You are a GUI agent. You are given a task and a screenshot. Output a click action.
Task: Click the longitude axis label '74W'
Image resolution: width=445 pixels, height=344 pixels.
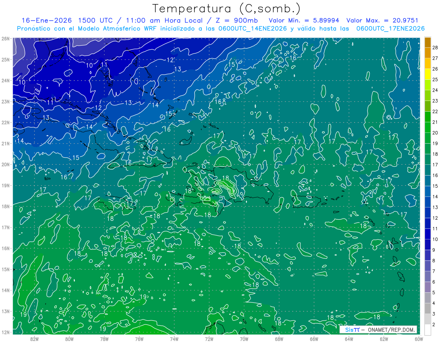pos(174,338)
